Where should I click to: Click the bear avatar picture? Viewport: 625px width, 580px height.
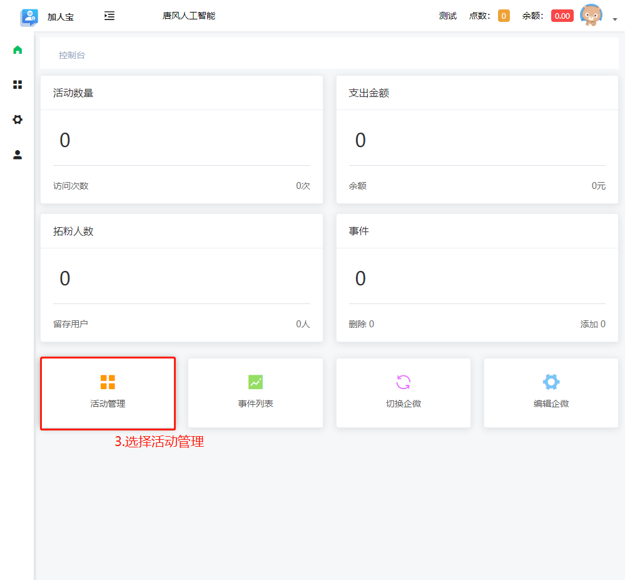pyautogui.click(x=591, y=16)
